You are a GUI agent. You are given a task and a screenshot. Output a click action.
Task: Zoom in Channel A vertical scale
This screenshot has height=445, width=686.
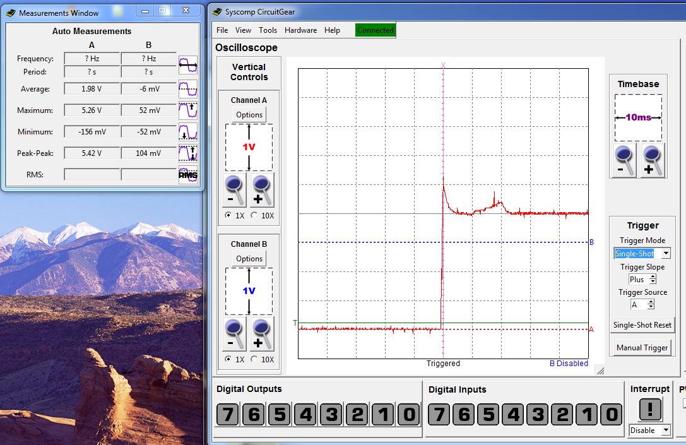tap(263, 191)
